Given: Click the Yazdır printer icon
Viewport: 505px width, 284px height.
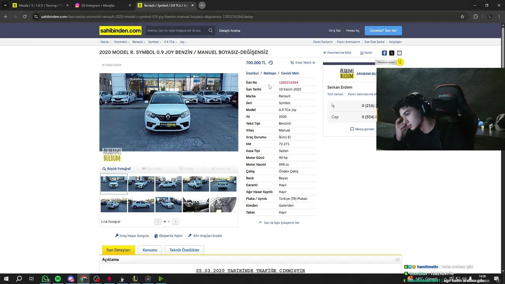Looking at the screenshot, I should [362, 52].
